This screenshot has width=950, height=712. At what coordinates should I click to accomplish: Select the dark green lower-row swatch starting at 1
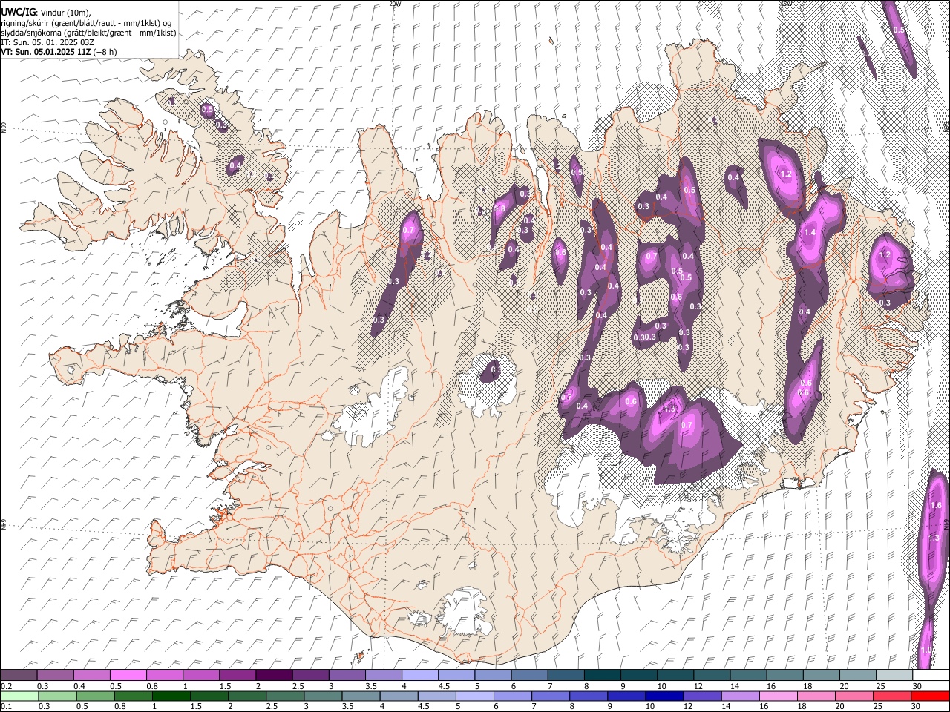(x=171, y=696)
